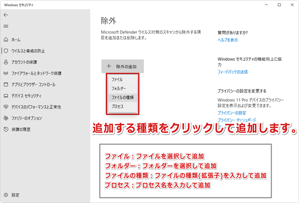
Task: Click the Home house icon
Action: pos(6,40)
